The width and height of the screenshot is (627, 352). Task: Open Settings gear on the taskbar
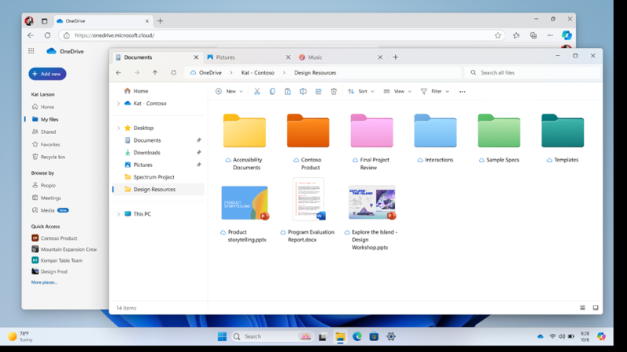(x=391, y=336)
